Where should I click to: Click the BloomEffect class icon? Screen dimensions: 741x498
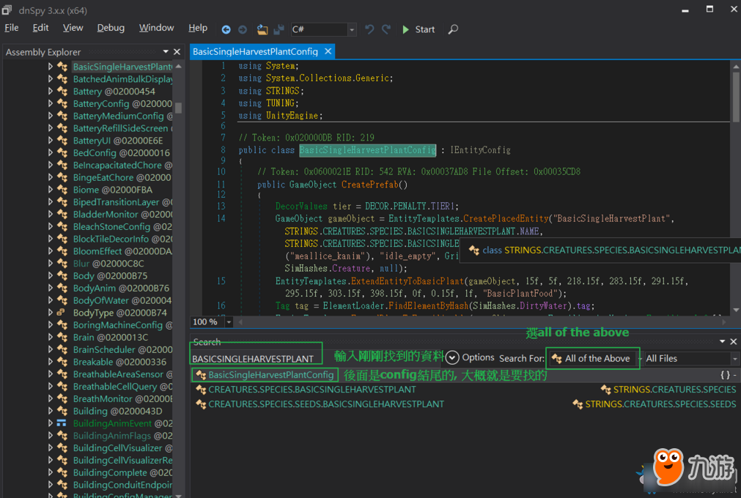(62, 251)
